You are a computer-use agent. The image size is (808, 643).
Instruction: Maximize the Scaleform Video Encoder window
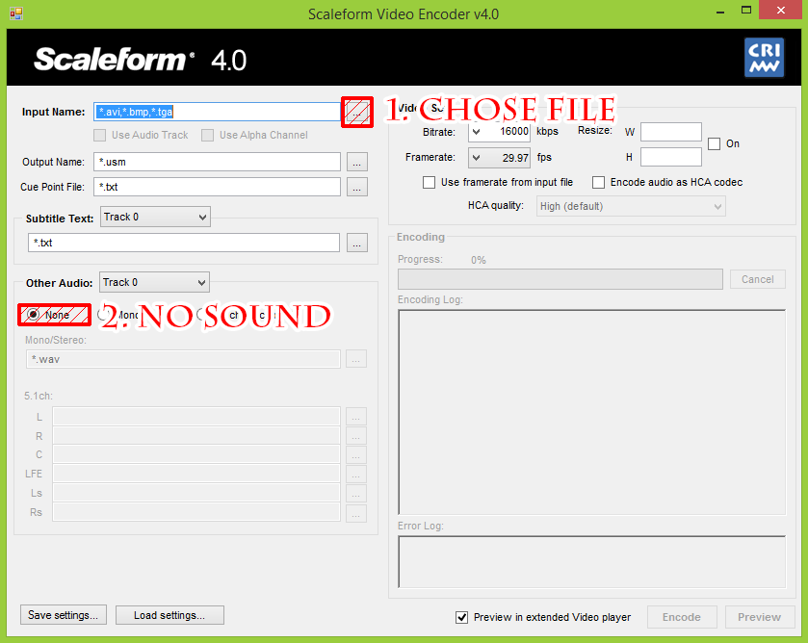746,11
